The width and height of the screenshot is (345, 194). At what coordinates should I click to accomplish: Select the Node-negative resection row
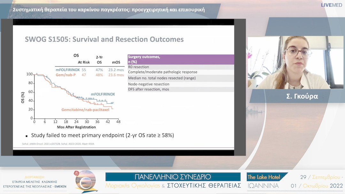click(180, 84)
